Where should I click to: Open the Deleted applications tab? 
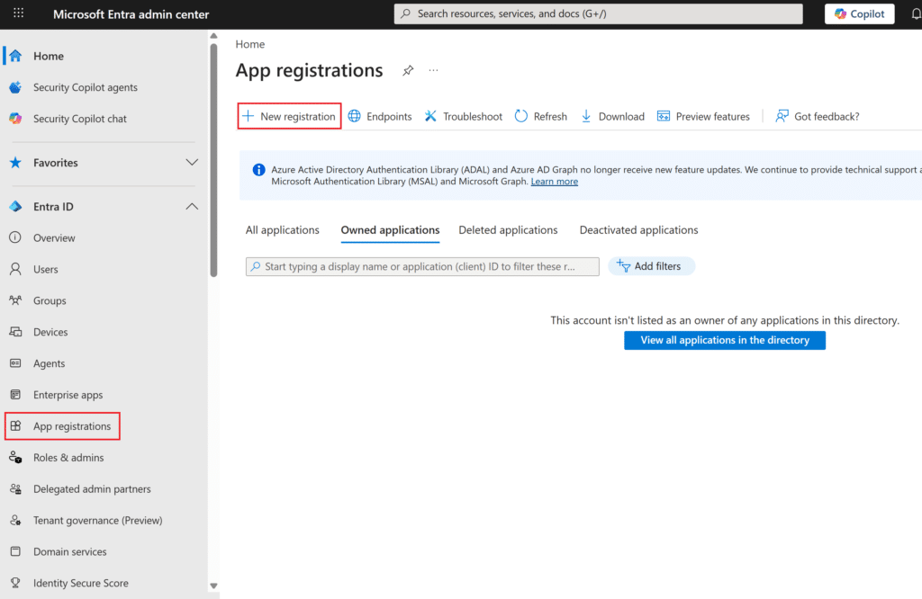[508, 230]
